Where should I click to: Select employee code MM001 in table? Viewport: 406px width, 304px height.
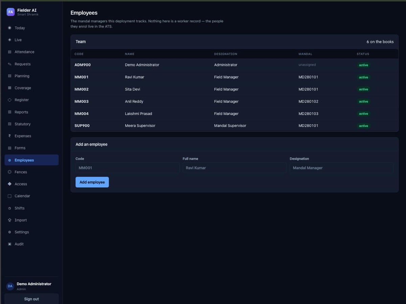coord(82,77)
